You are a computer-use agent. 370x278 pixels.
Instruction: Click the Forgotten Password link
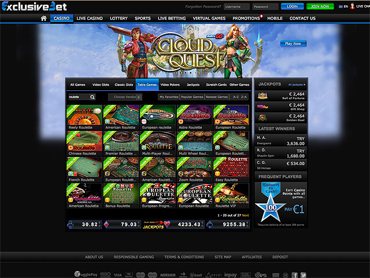(x=203, y=6)
